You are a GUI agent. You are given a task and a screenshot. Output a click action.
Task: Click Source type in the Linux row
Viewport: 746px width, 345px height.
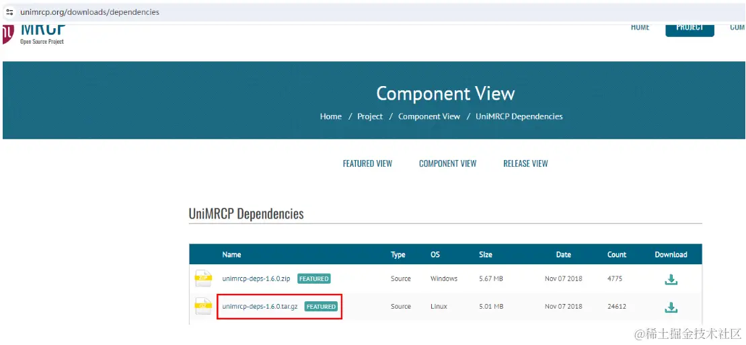tap(401, 307)
